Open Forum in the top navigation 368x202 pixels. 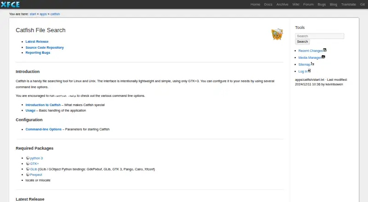coord(308,4)
